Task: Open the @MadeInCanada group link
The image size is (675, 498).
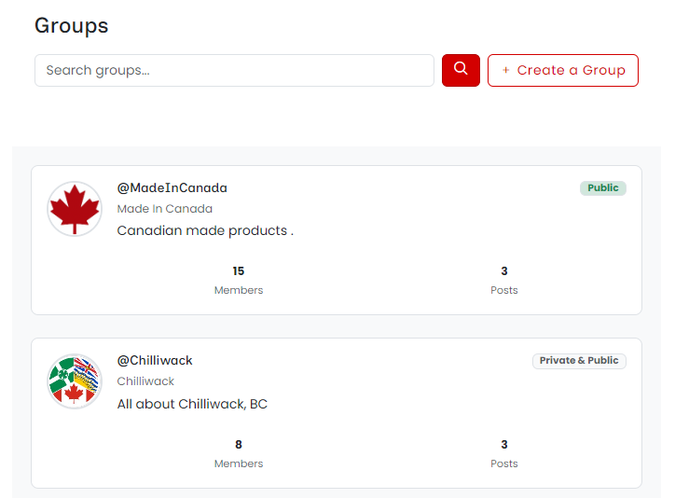Action: [x=172, y=188]
